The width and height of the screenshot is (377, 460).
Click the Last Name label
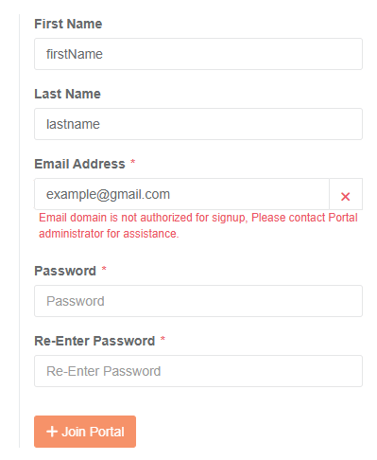click(67, 94)
